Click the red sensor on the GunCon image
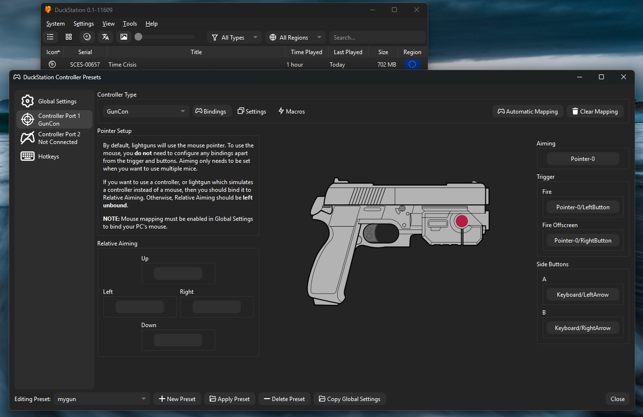 tap(462, 221)
